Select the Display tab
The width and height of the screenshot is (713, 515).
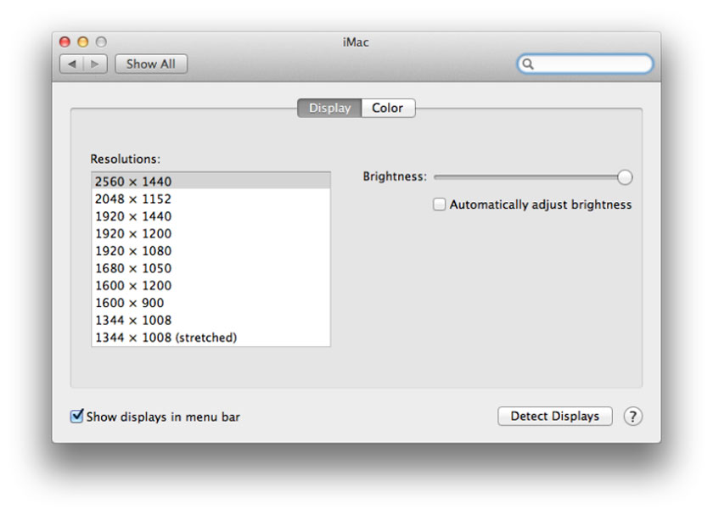[x=329, y=108]
